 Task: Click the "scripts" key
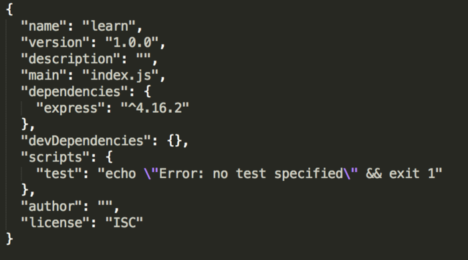[x=55, y=157]
